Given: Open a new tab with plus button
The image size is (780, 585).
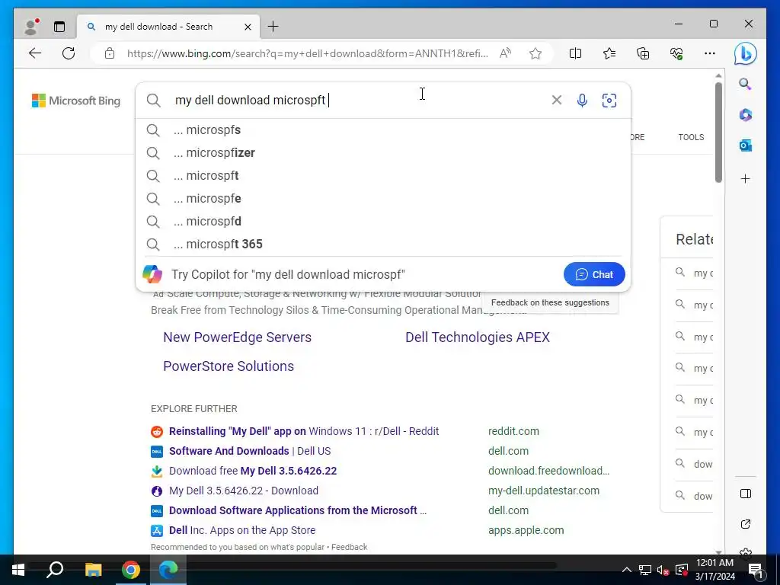Looking at the screenshot, I should 273,27.
